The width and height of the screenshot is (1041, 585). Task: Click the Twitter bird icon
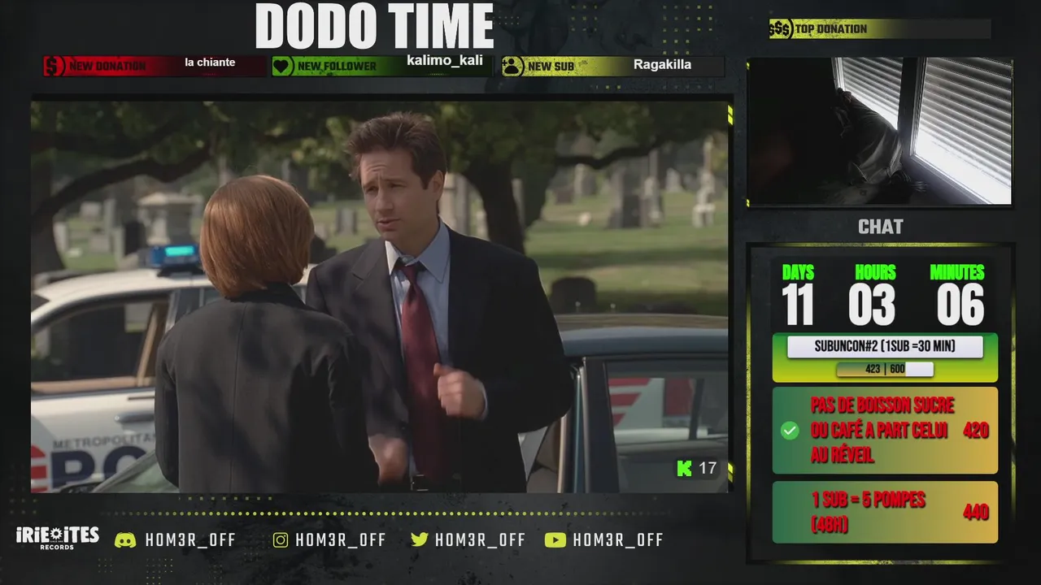click(x=420, y=539)
